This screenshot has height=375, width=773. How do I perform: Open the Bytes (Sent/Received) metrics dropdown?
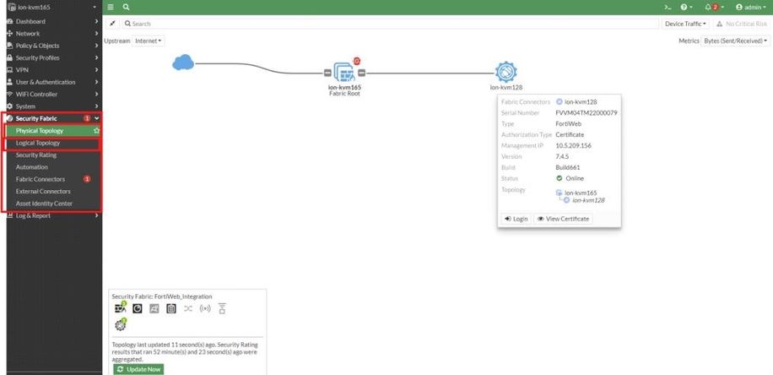(x=735, y=41)
